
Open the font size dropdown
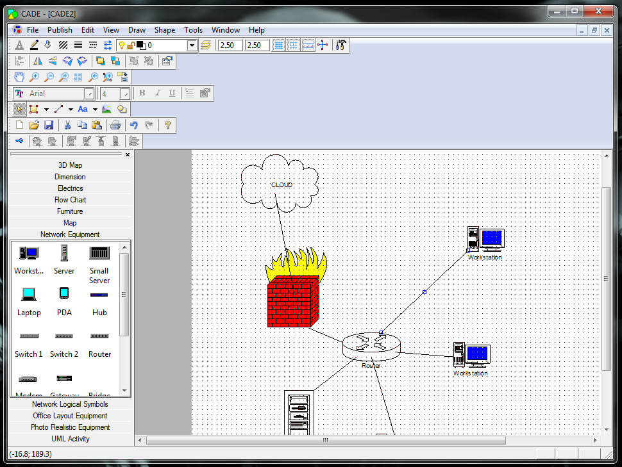tap(125, 94)
